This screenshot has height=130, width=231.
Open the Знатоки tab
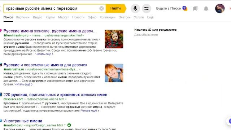click(125, 17)
